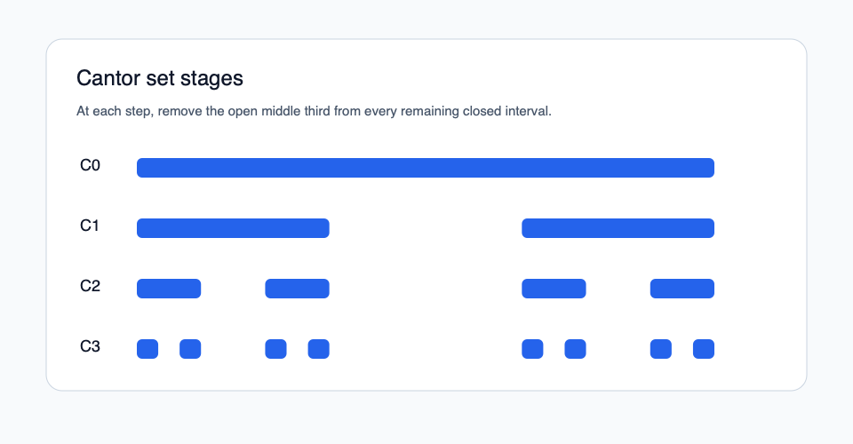Select the fourth C2 interval segment
The width and height of the screenshot is (853, 444).
tap(682, 289)
